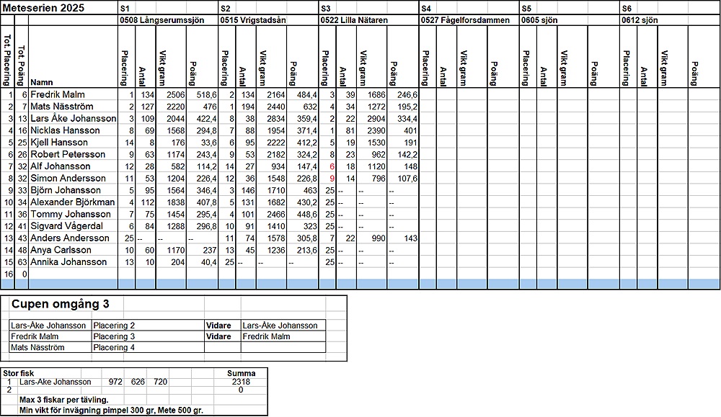721x417 pixels.
Task: Click the "0527 Fågelforsdammen" header cell
Action: coord(463,21)
